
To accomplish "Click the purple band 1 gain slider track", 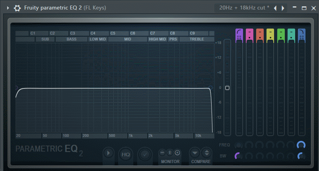I will click(239, 88).
